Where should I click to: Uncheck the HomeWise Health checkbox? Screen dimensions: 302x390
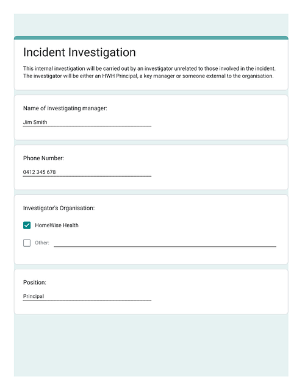click(x=27, y=225)
